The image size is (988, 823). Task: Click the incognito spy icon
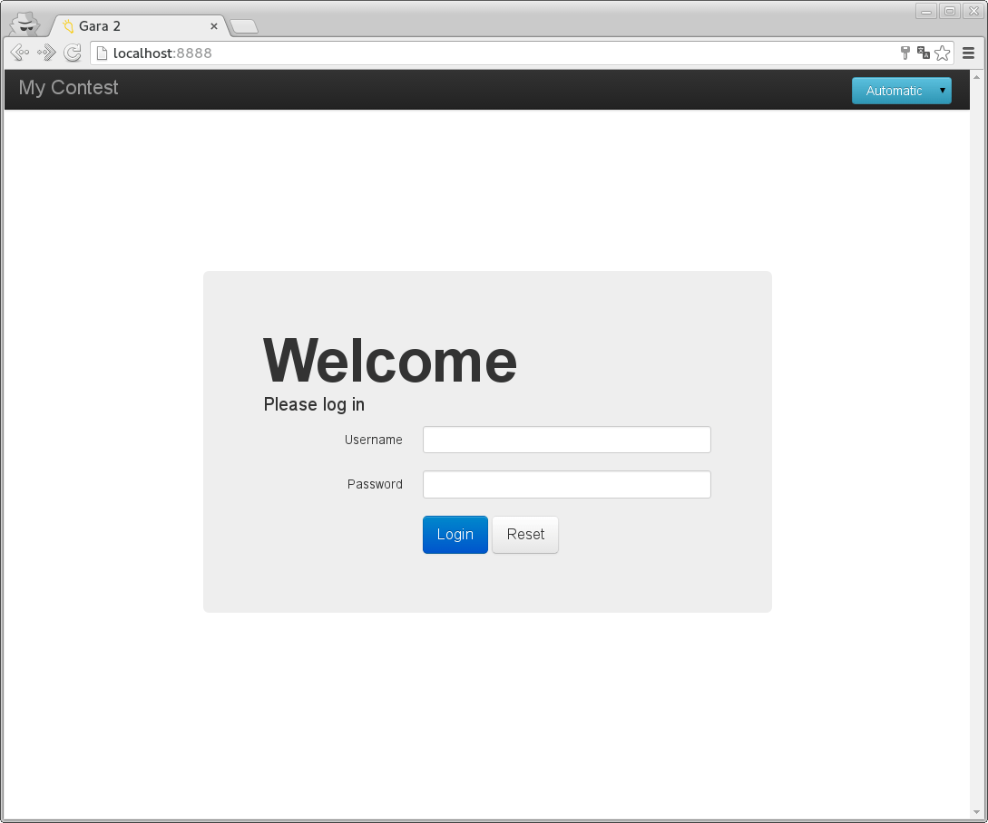[24, 24]
